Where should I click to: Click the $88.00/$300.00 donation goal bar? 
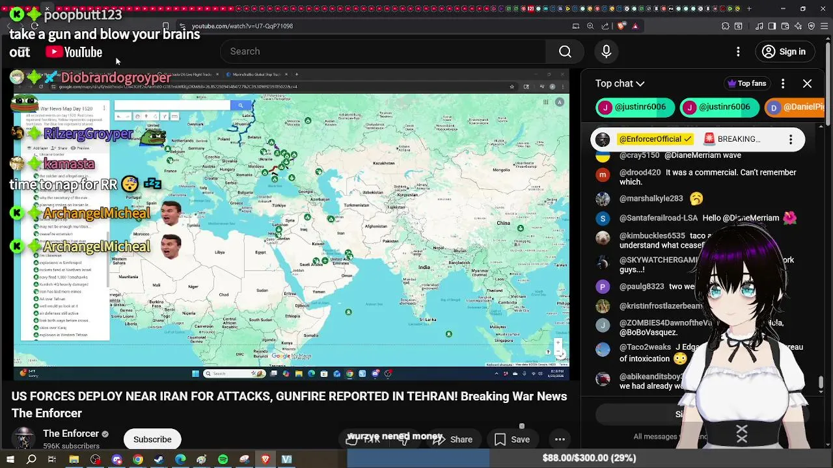(x=589, y=458)
